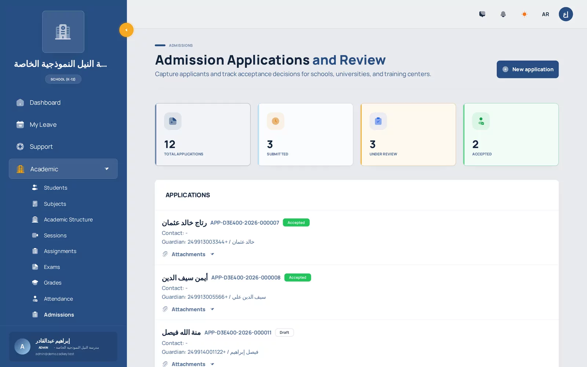Click the Total Applications file icon
The image size is (587, 367).
[173, 121]
